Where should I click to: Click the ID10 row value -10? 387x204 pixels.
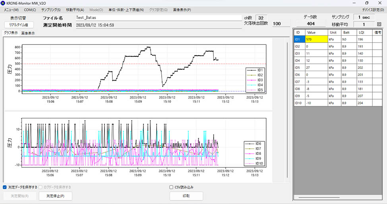click(x=317, y=103)
